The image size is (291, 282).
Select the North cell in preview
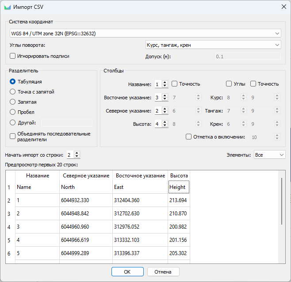pos(86,187)
